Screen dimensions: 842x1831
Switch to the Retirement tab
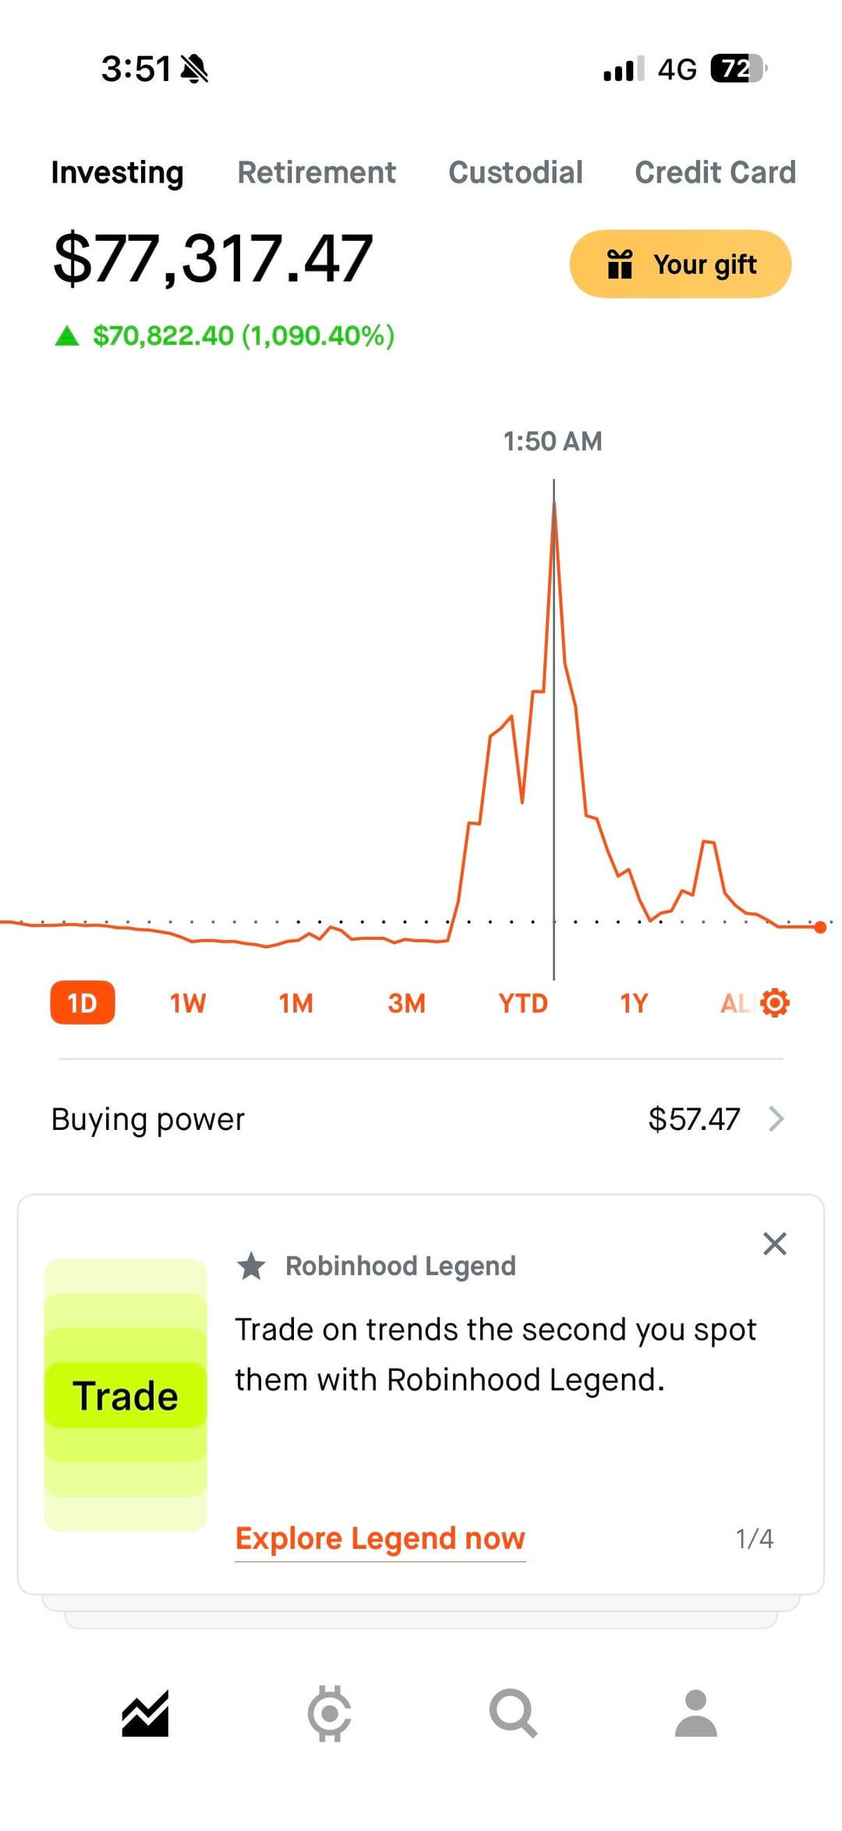(x=317, y=172)
